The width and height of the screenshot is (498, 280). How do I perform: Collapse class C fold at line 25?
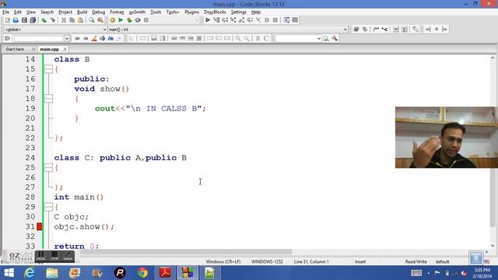(x=48, y=168)
